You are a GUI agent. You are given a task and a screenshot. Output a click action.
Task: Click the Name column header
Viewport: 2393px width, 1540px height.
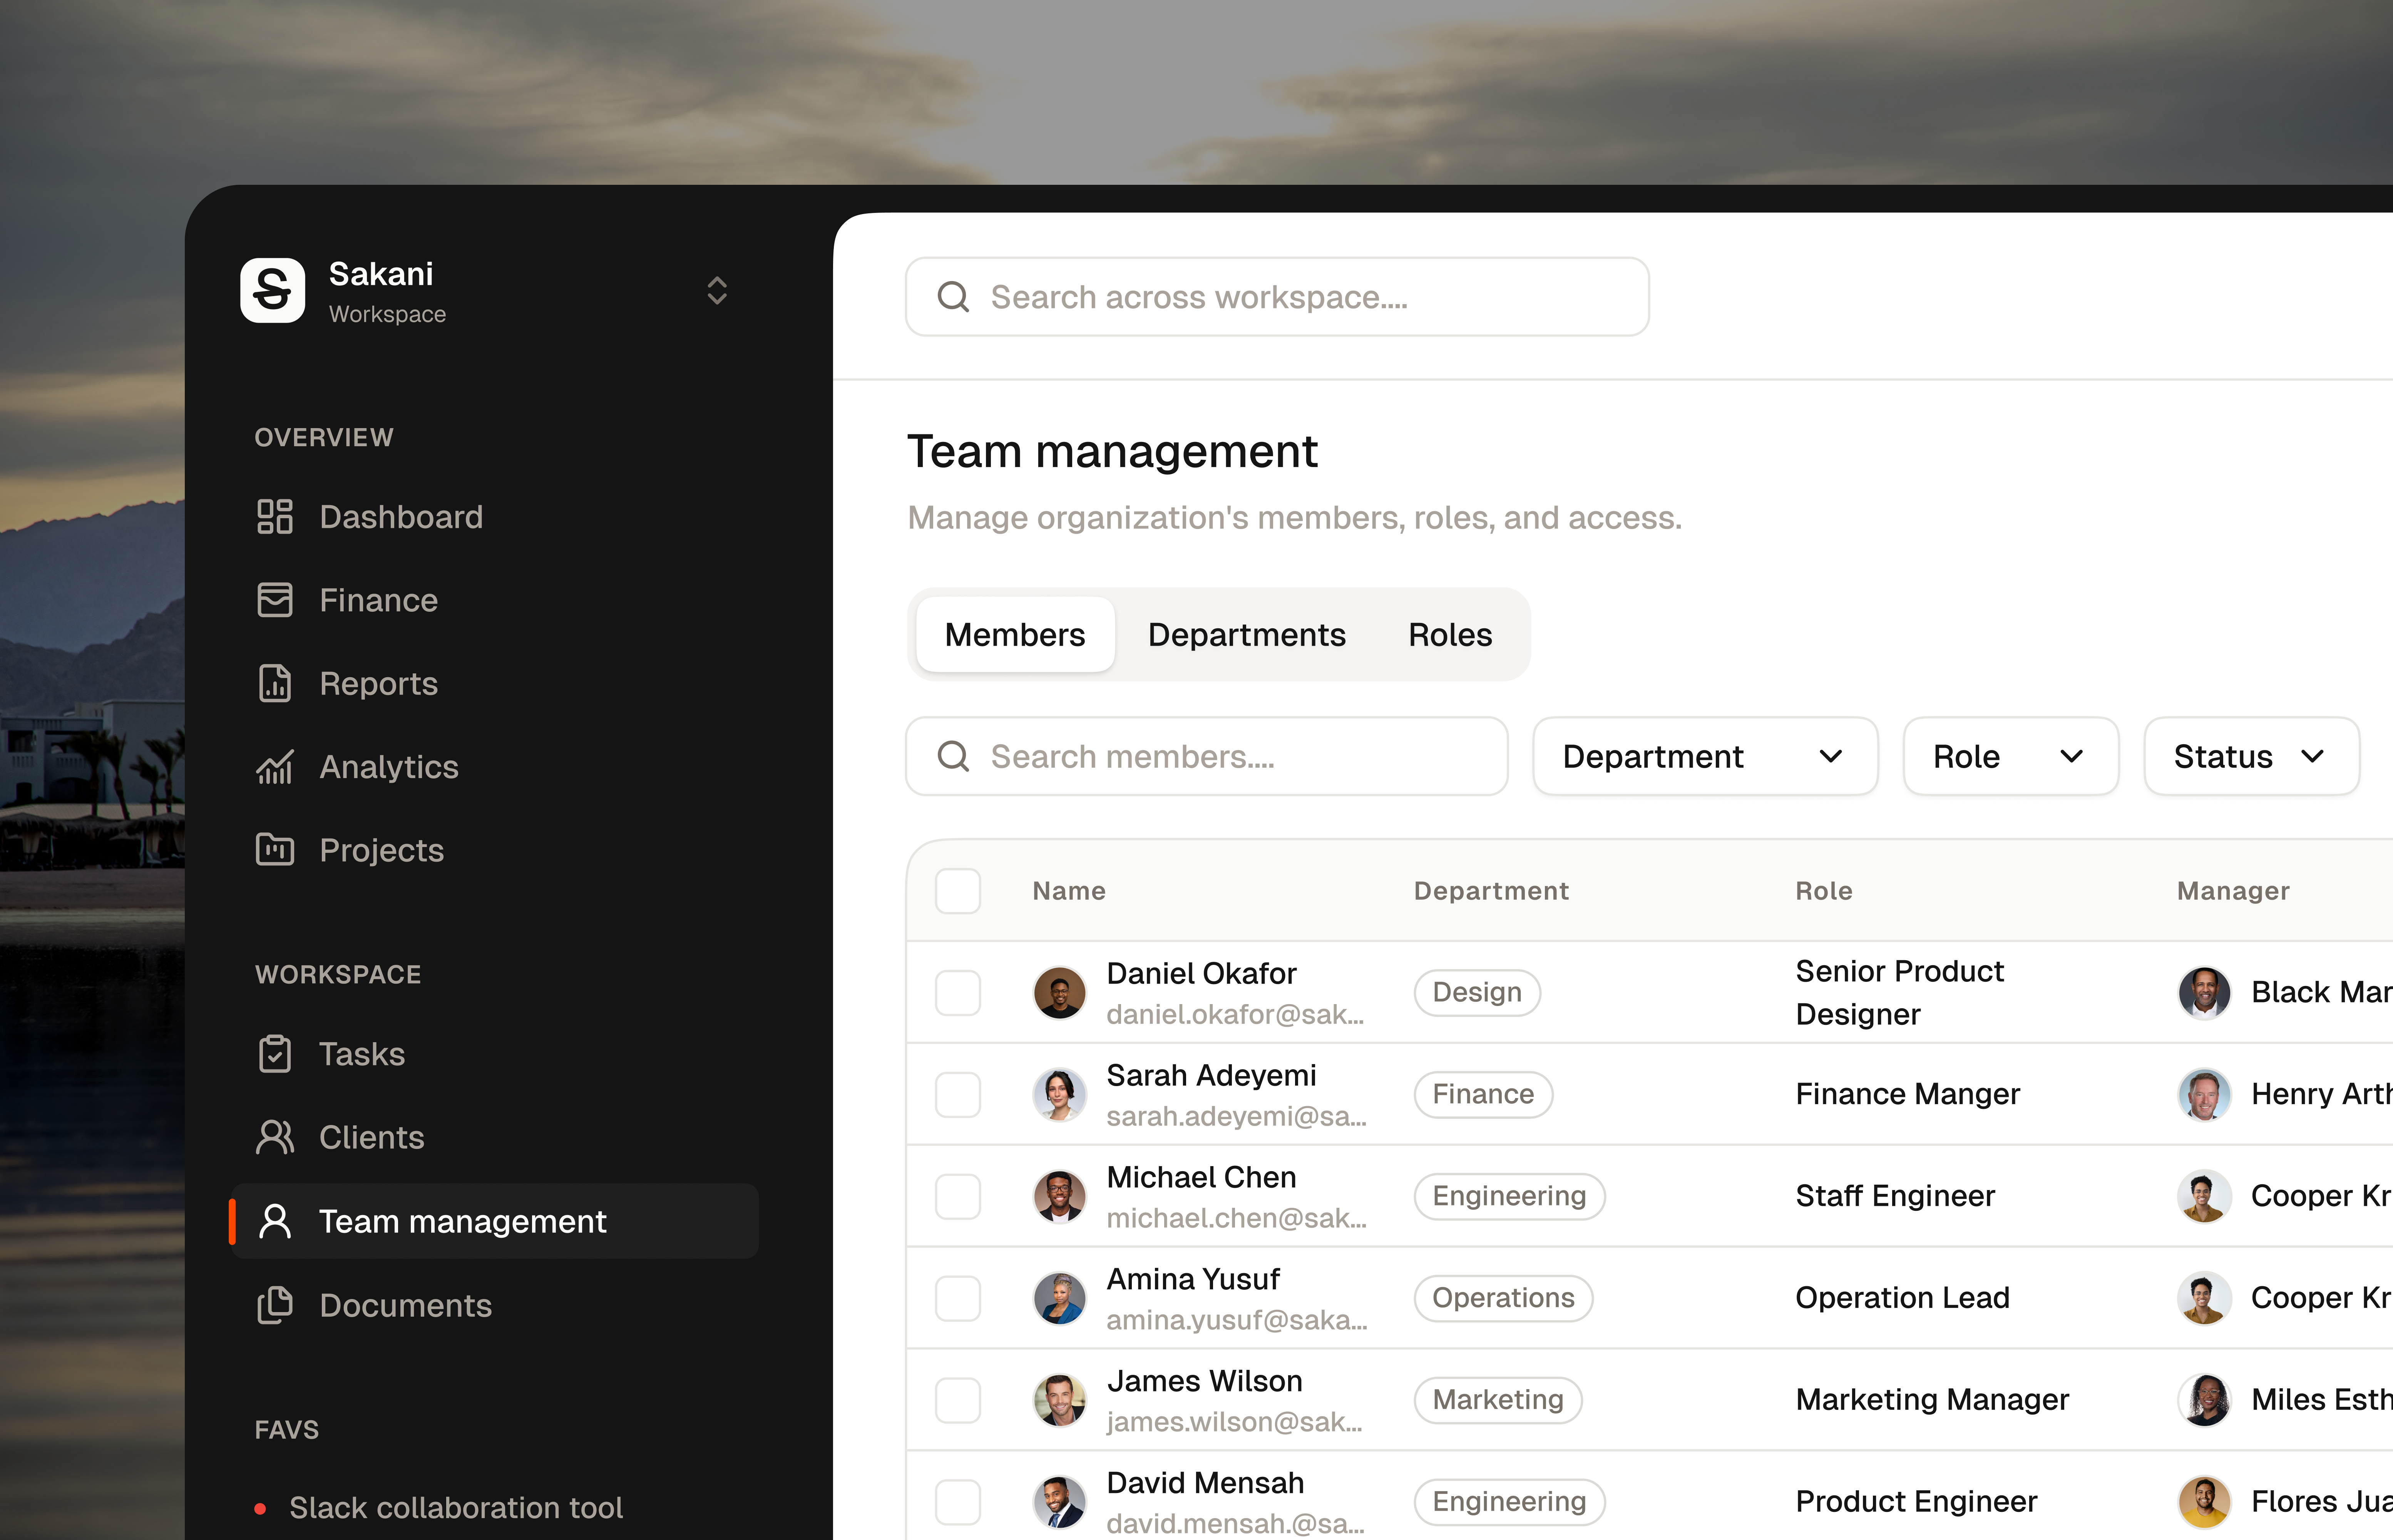(x=1069, y=891)
